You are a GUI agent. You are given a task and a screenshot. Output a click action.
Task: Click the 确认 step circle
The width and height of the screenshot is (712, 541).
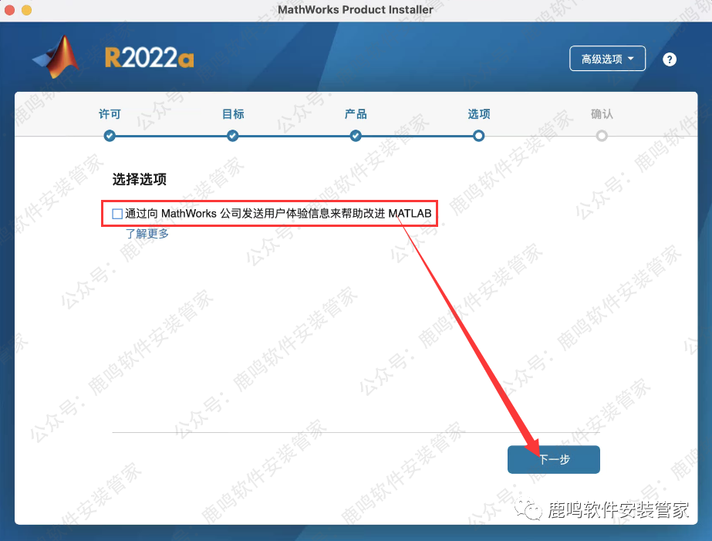tap(602, 136)
